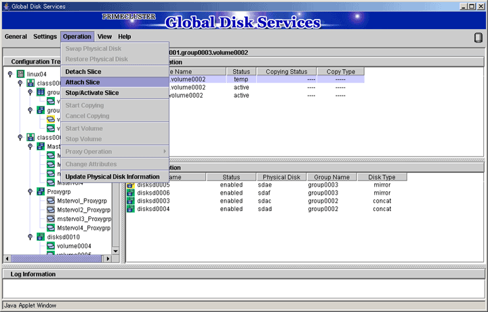This screenshot has height=312, width=488.
Task: Click the volume0004 volume icon
Action: [51, 246]
